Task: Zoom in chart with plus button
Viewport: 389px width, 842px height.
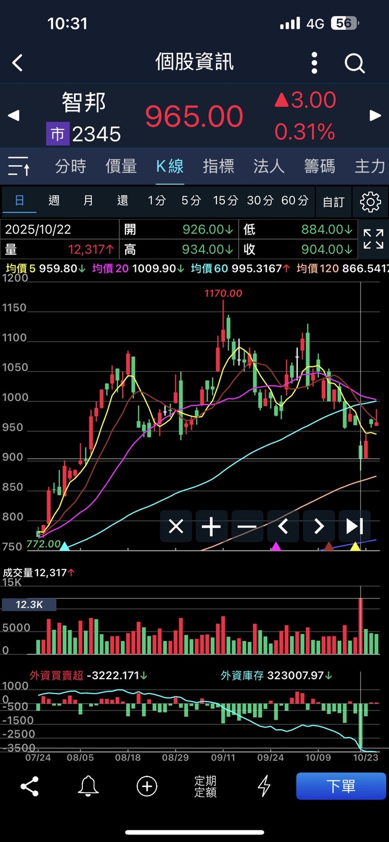Action: (x=211, y=526)
